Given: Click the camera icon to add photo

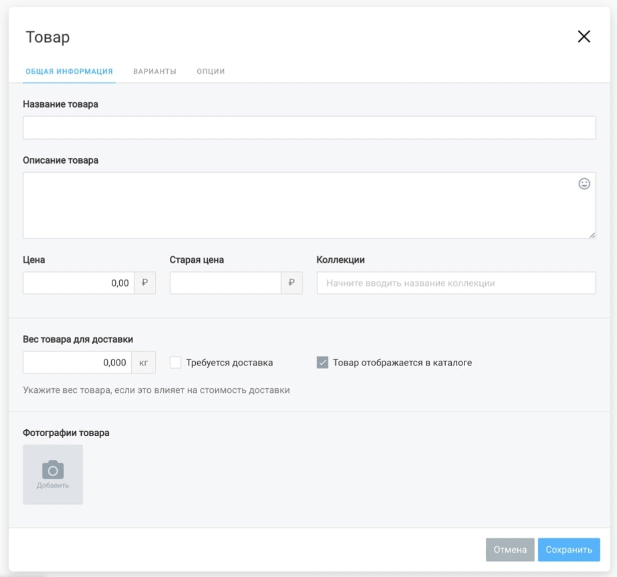Looking at the screenshot, I should 53,470.
